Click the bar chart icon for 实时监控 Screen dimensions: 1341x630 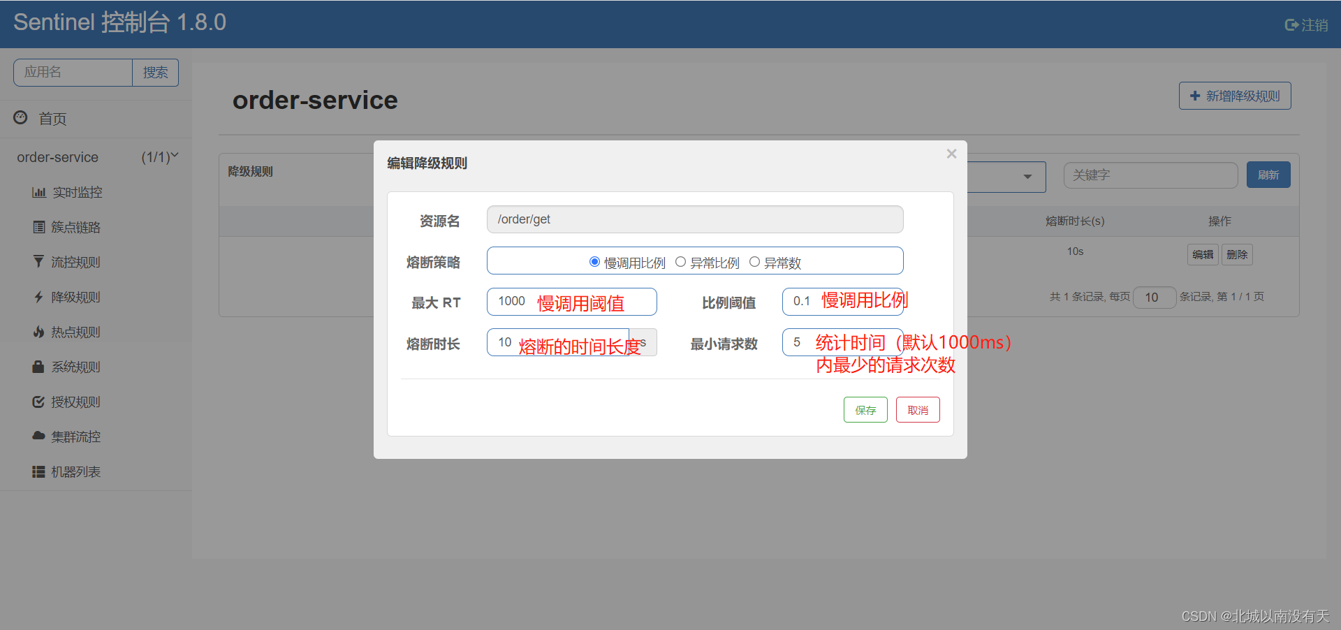pyautogui.click(x=39, y=192)
